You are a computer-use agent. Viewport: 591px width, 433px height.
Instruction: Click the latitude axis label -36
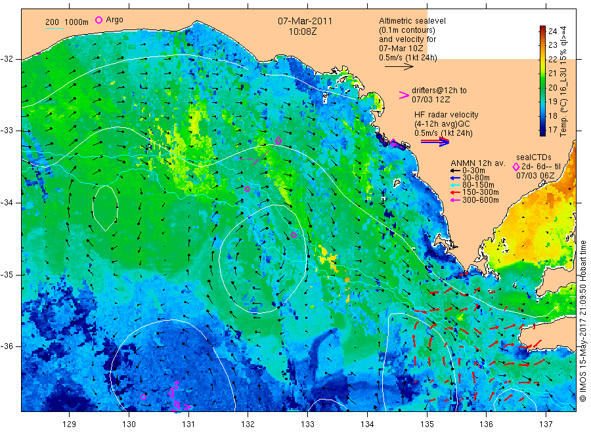tap(7, 346)
